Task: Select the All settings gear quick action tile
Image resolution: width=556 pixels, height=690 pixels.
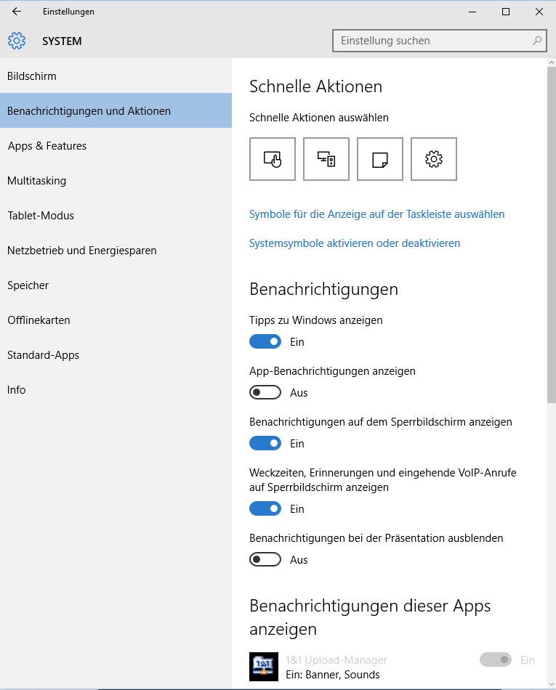Action: point(434,159)
